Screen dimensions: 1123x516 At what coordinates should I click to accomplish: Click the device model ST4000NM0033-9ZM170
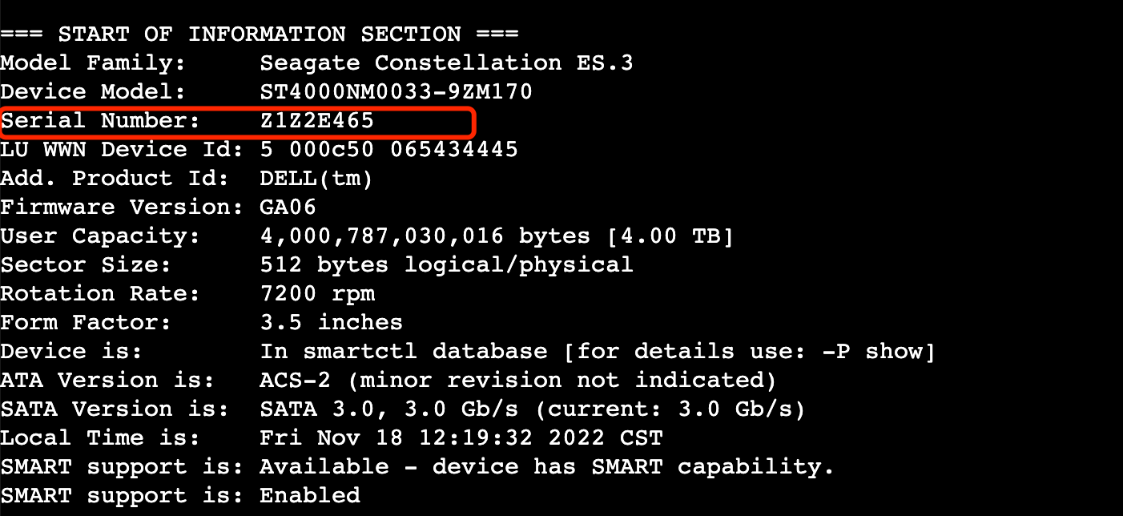point(396,92)
